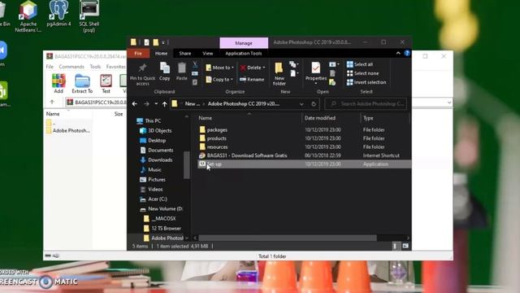The image size is (520, 293).
Task: Switch to the Share ribbon tab
Action: coord(184,53)
